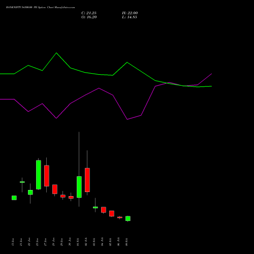This screenshot has width=254, height=254.
Task: Click the red candle above 04 Feb
Action: (104, 210)
